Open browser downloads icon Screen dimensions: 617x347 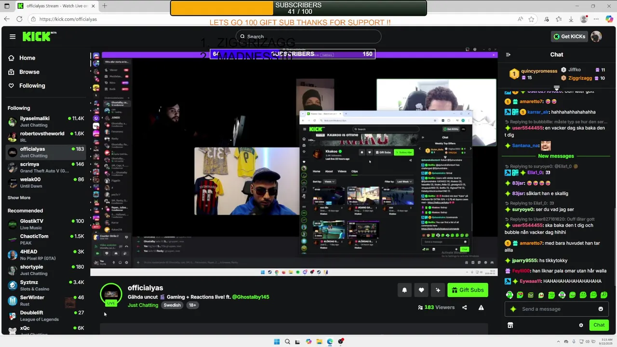(571, 19)
